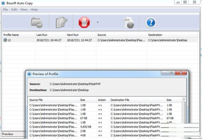Click the delete profile folder icon
Screen dimensions: 202x139
[37, 23]
